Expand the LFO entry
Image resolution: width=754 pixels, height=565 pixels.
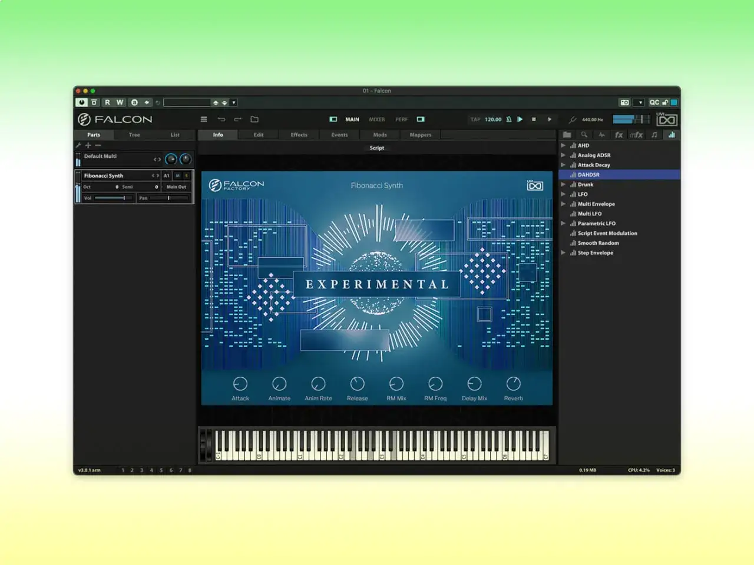pyautogui.click(x=563, y=194)
